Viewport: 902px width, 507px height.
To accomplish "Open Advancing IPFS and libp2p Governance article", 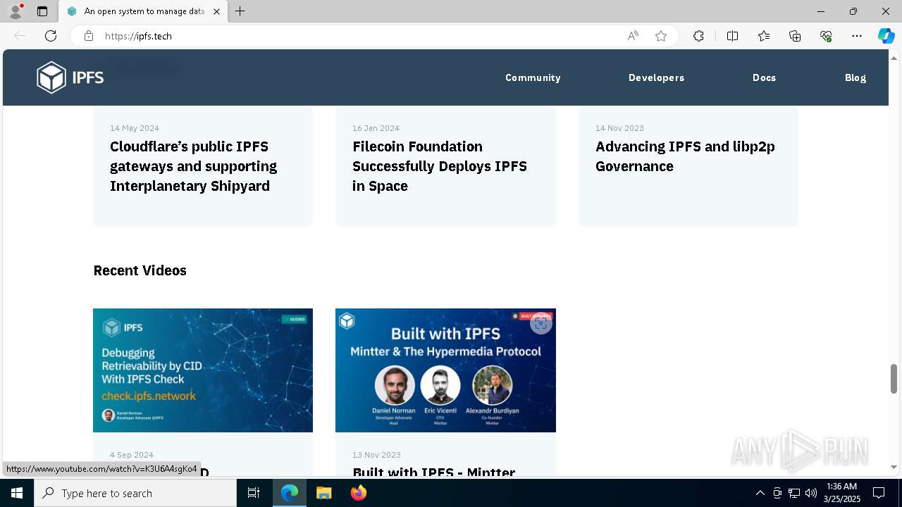I will click(x=685, y=156).
